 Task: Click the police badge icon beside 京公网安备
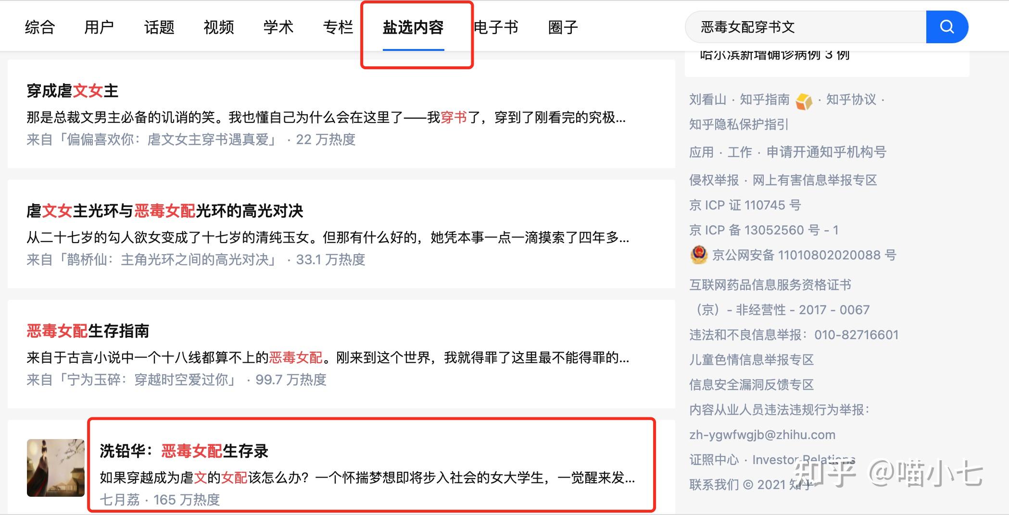699,255
